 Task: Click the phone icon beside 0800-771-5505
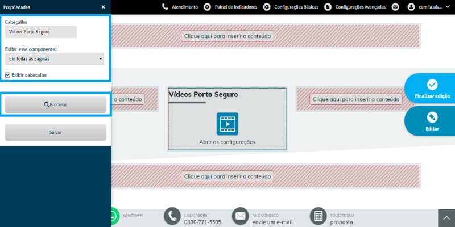pos(172,216)
